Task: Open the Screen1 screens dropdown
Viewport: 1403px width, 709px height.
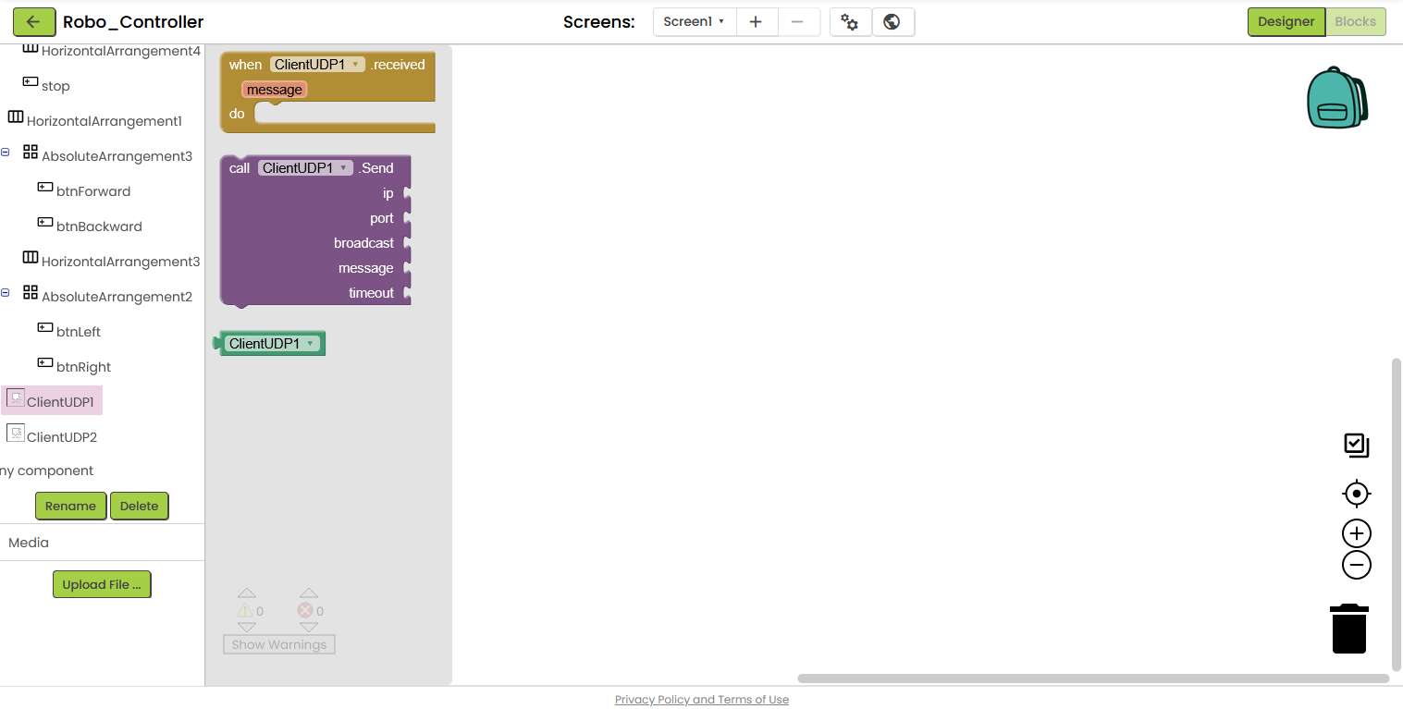Action: click(695, 22)
